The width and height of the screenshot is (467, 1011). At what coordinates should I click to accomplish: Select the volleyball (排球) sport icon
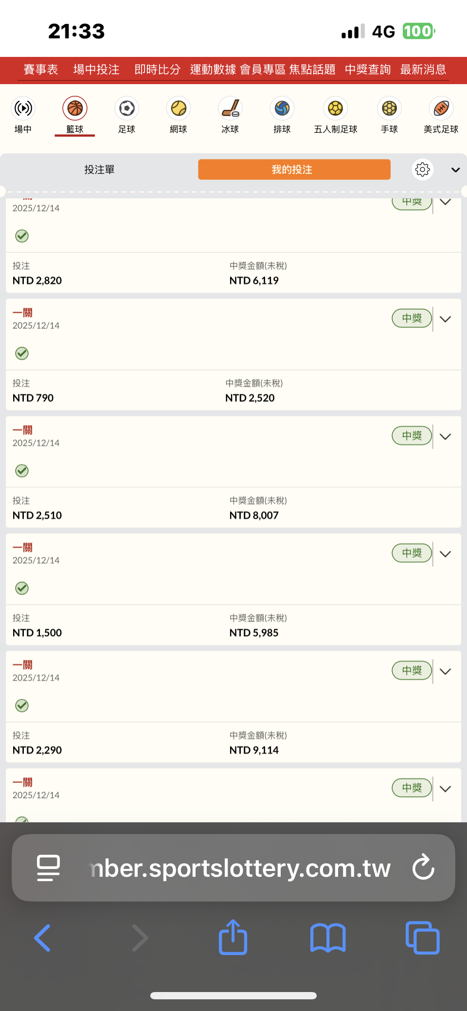[x=282, y=108]
